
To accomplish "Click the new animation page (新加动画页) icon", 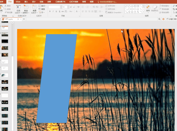I will (x=26, y=7).
